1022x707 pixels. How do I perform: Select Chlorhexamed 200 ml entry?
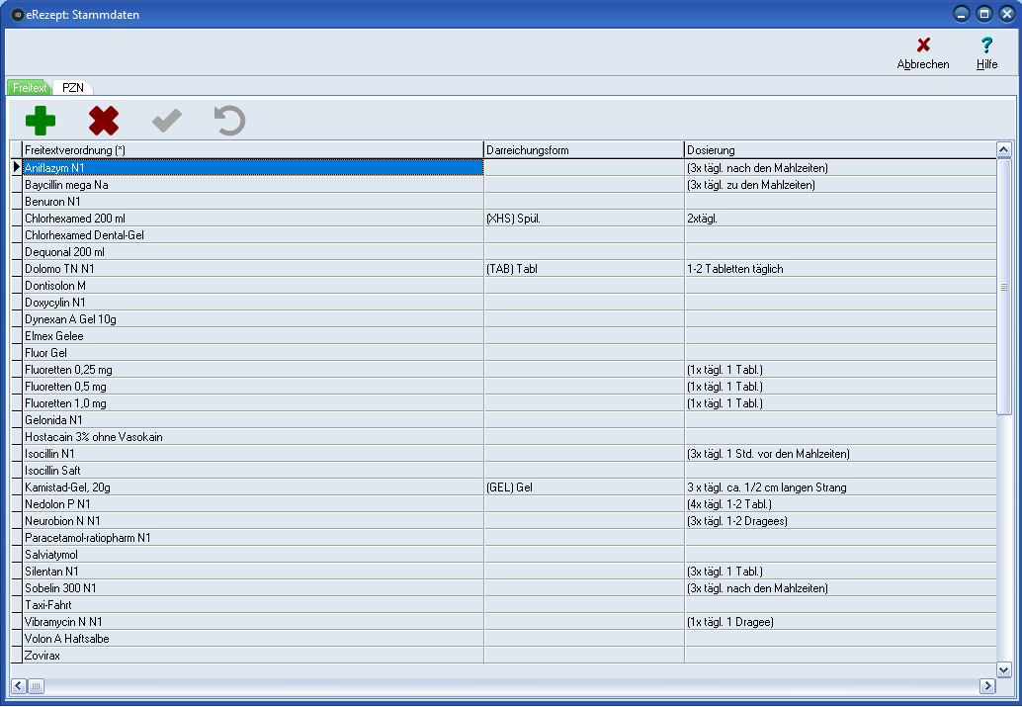pyautogui.click(x=253, y=219)
